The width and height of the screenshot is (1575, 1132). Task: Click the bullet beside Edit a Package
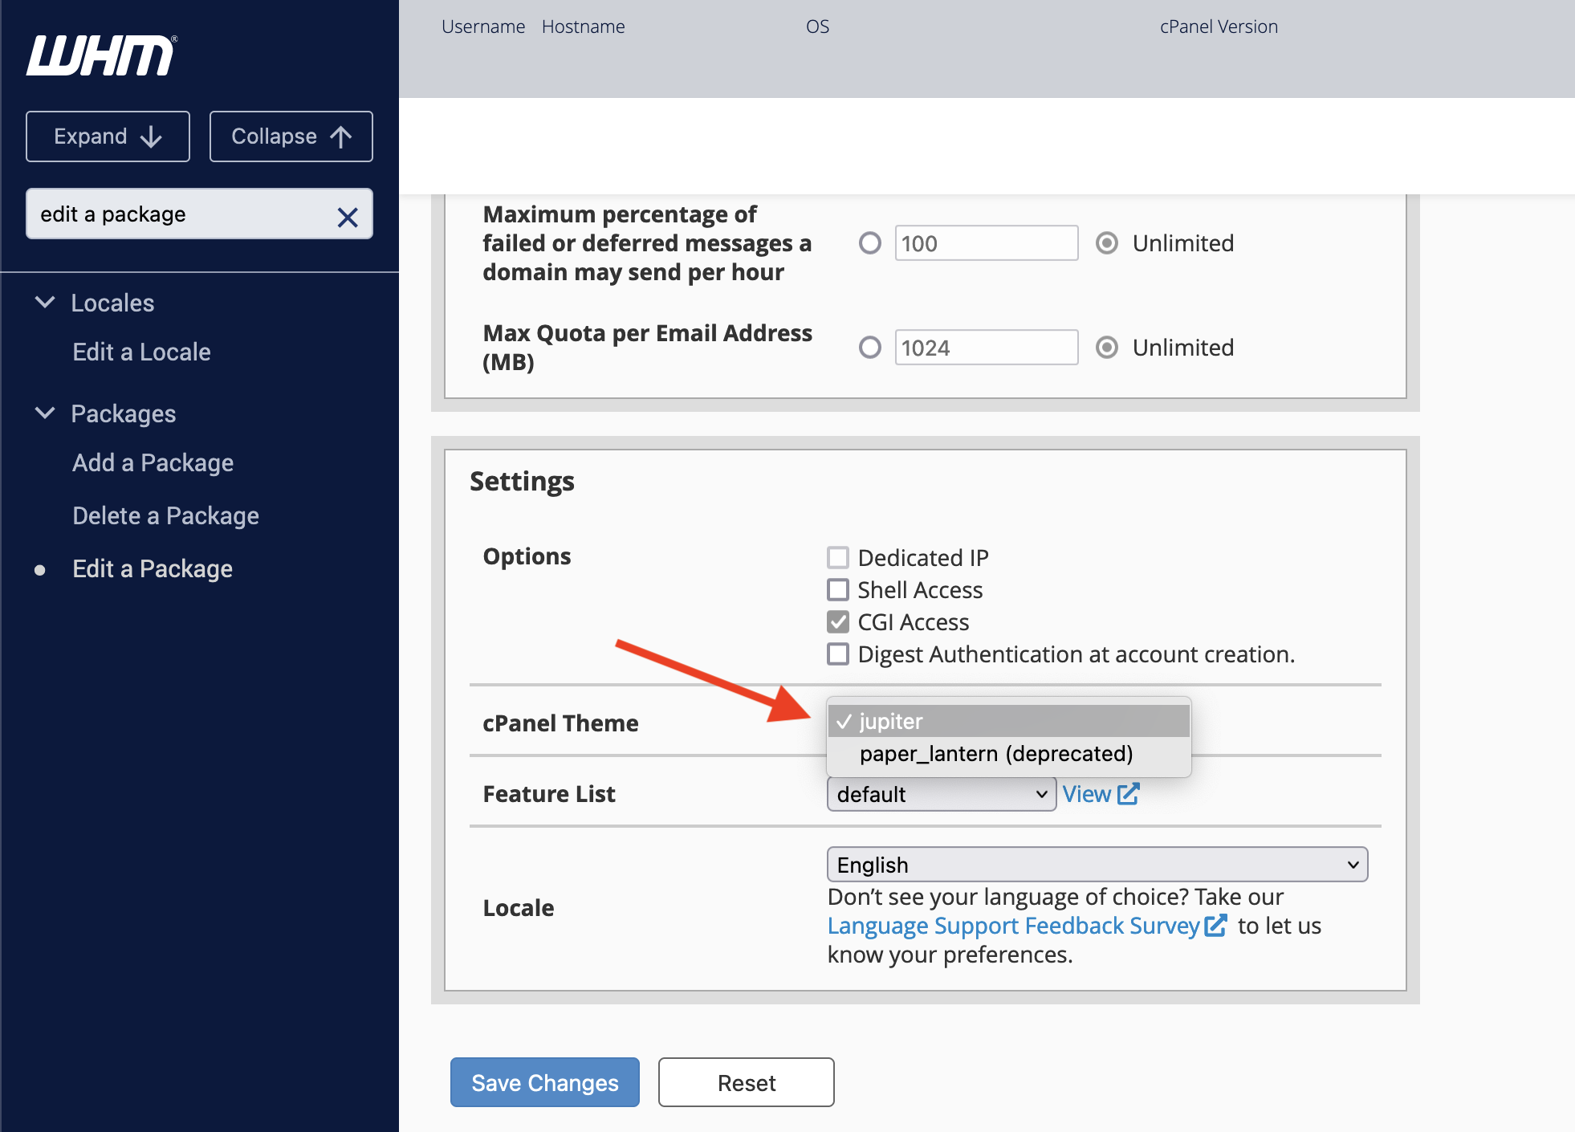(x=40, y=570)
